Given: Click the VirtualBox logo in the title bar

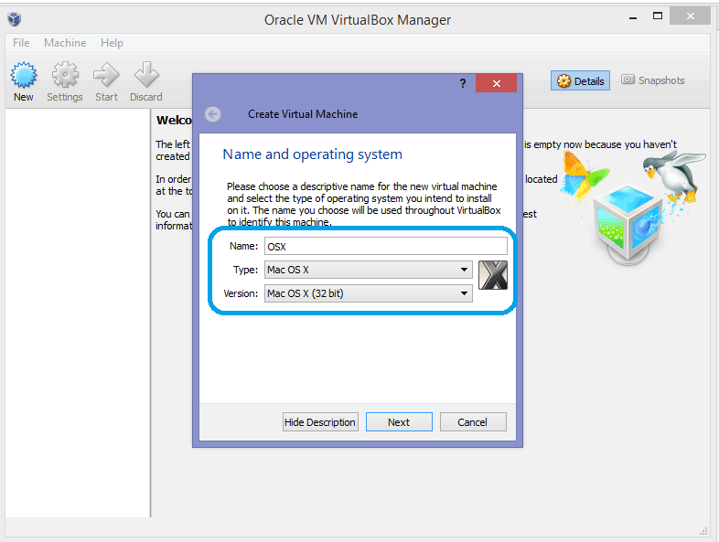Looking at the screenshot, I should 15,19.
